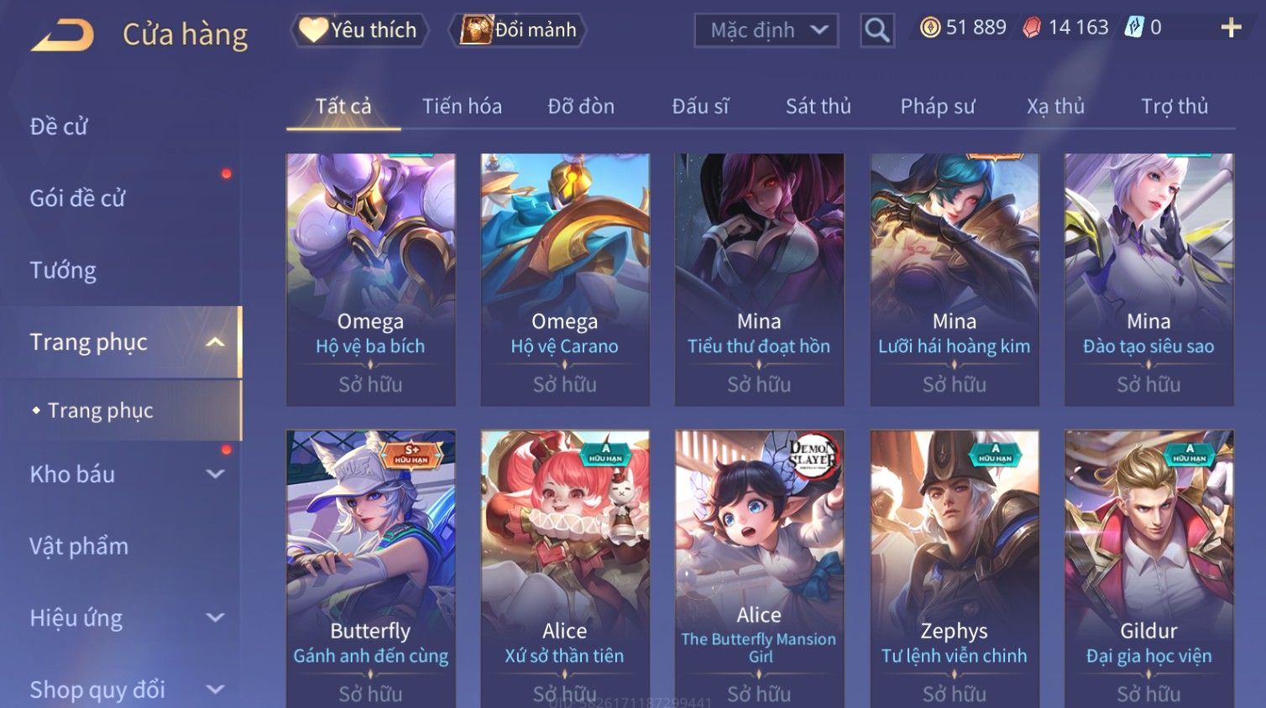The height and width of the screenshot is (708, 1266).
Task: Open Yêu thích favorites heart button
Action: pyautogui.click(x=359, y=30)
